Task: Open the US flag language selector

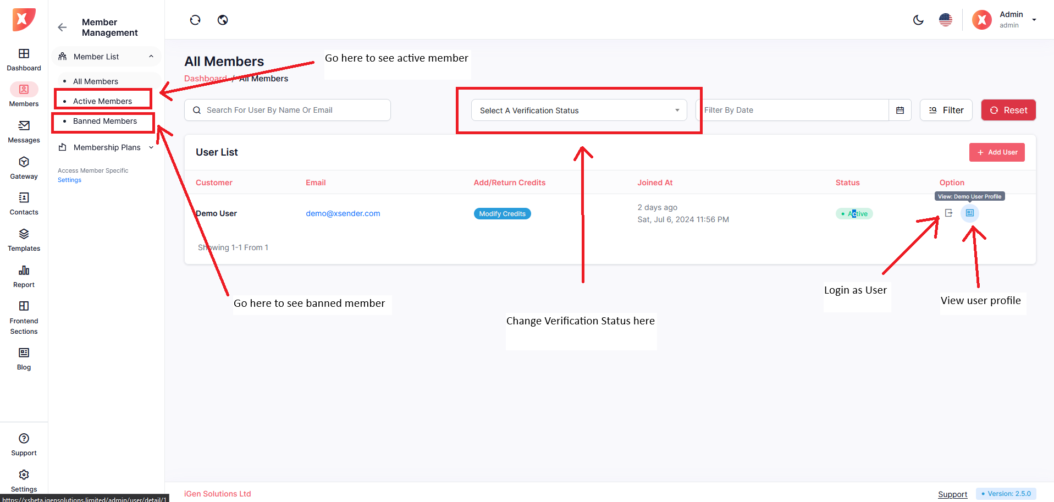Action: coord(945,20)
